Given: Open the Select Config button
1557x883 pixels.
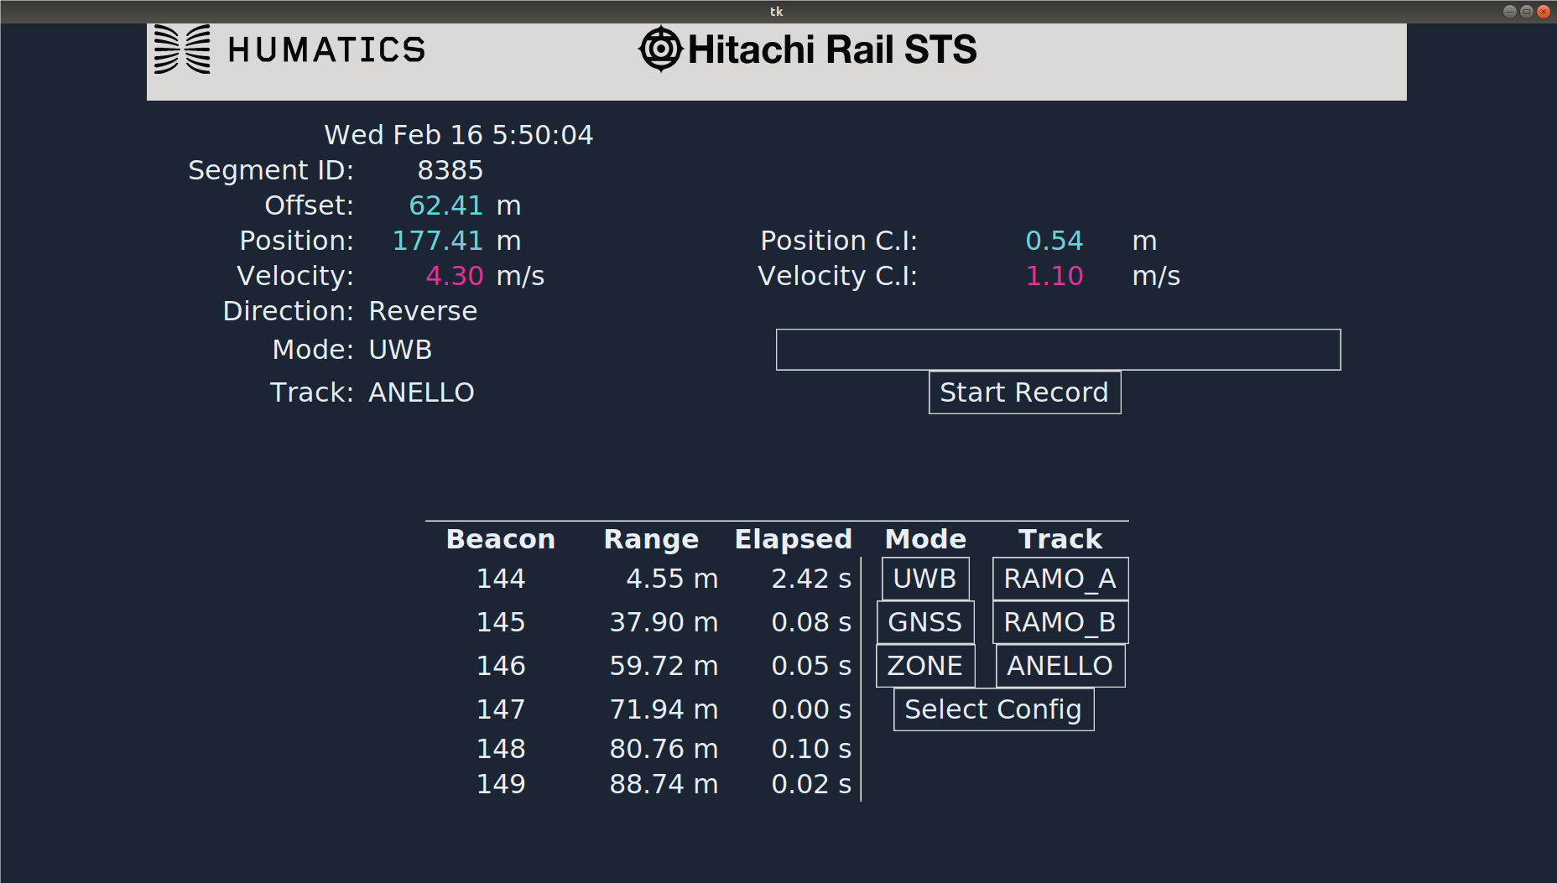Looking at the screenshot, I should pyautogui.click(x=993, y=709).
